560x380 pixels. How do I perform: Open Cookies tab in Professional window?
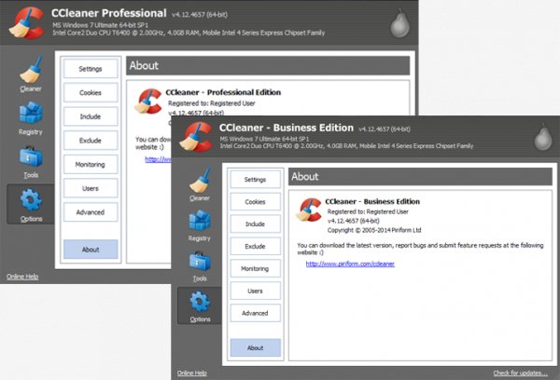pyautogui.click(x=91, y=93)
